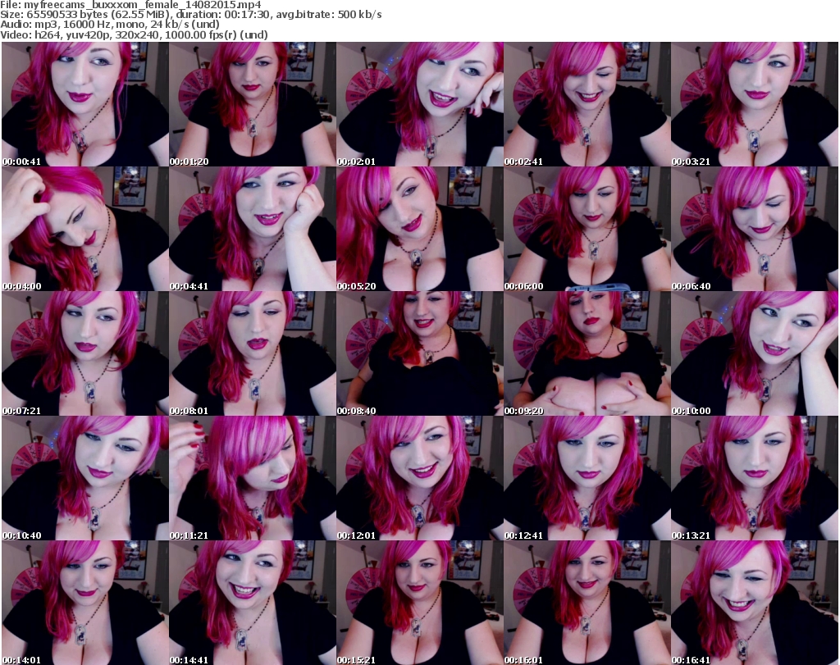The image size is (840, 665).
Task: Choose the thumbnail marked 00:14:01
Action: tap(85, 603)
